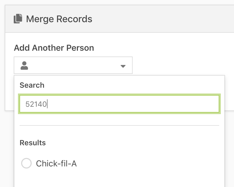Click empty area below the Chick-fil-A result
The width and height of the screenshot is (234, 187).
click(x=119, y=179)
